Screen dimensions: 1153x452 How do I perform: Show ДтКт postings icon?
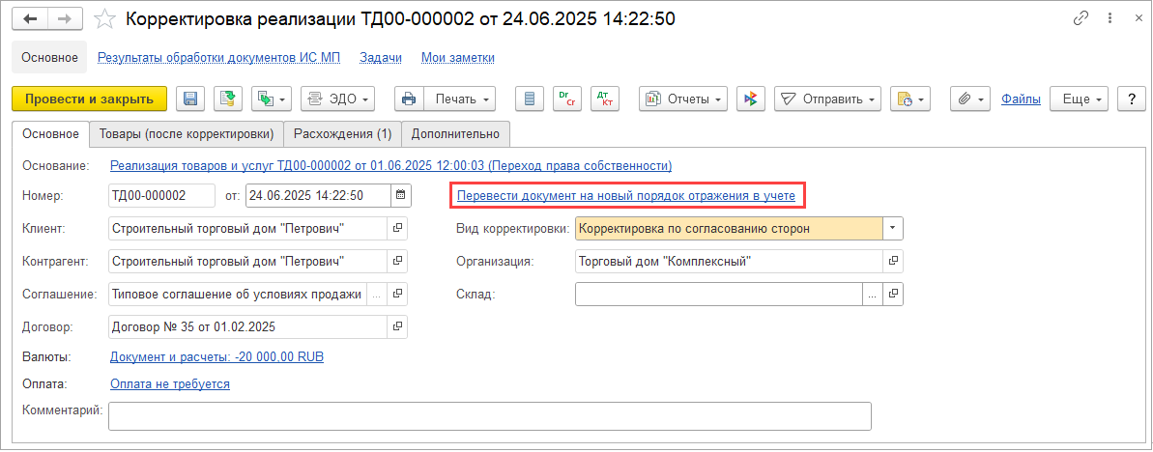pyautogui.click(x=604, y=99)
